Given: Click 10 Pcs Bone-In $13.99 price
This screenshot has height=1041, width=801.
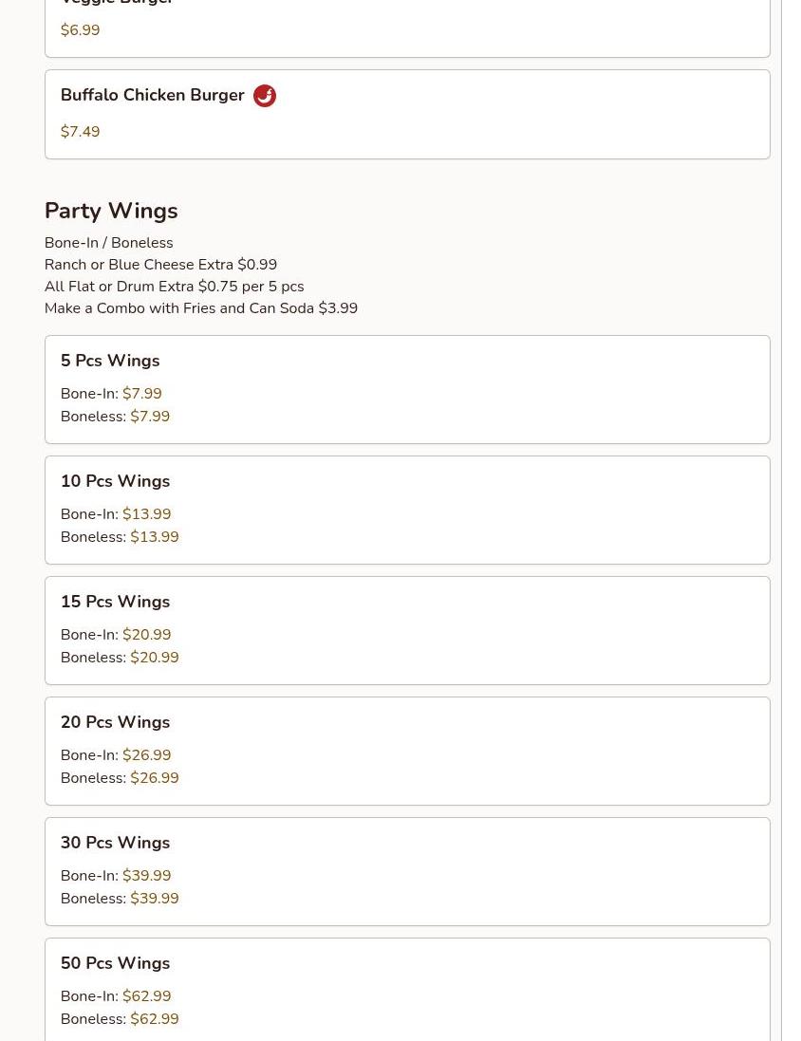Looking at the screenshot, I should [147, 514].
